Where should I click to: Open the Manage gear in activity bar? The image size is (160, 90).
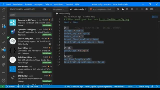point(3,80)
